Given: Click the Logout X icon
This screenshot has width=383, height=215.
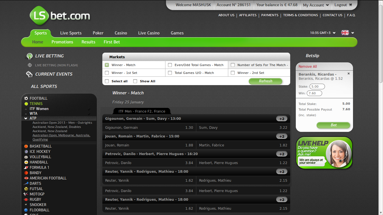Looking at the screenshot, I should coord(350,5).
